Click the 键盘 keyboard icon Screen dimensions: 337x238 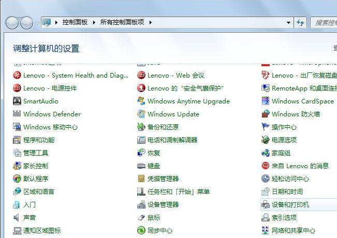click(141, 166)
